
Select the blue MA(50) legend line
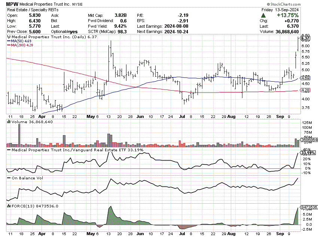pos(9,41)
